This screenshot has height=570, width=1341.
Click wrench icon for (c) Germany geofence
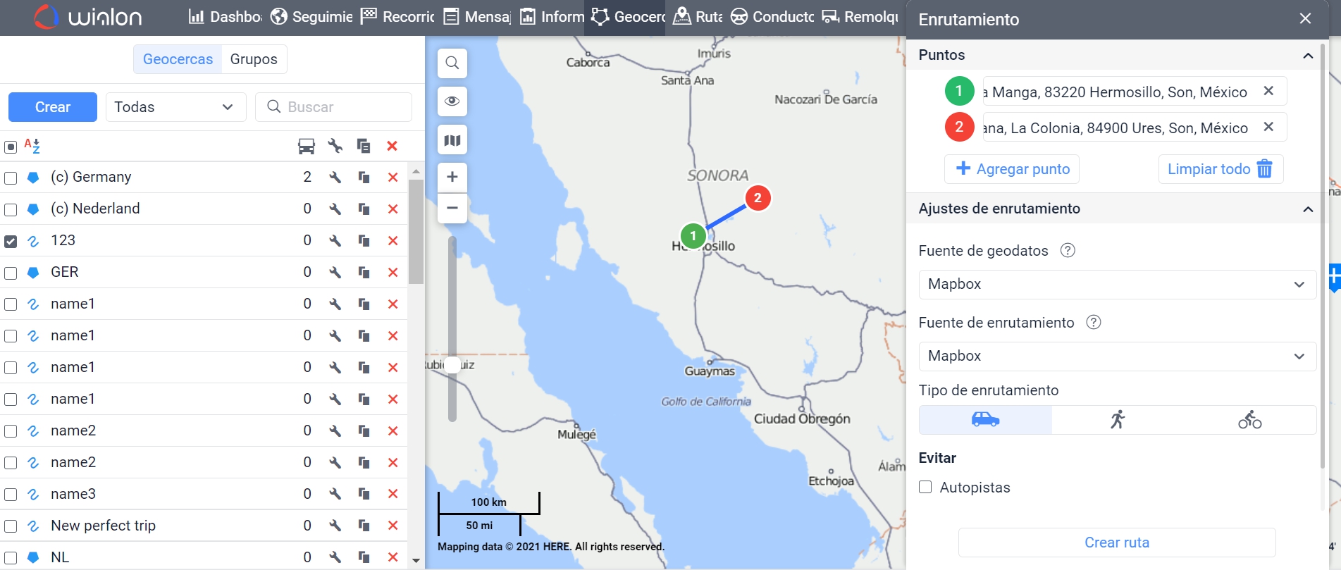(335, 178)
